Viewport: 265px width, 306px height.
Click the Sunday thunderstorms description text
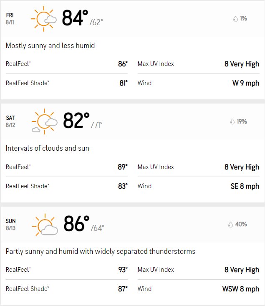pyautogui.click(x=101, y=251)
